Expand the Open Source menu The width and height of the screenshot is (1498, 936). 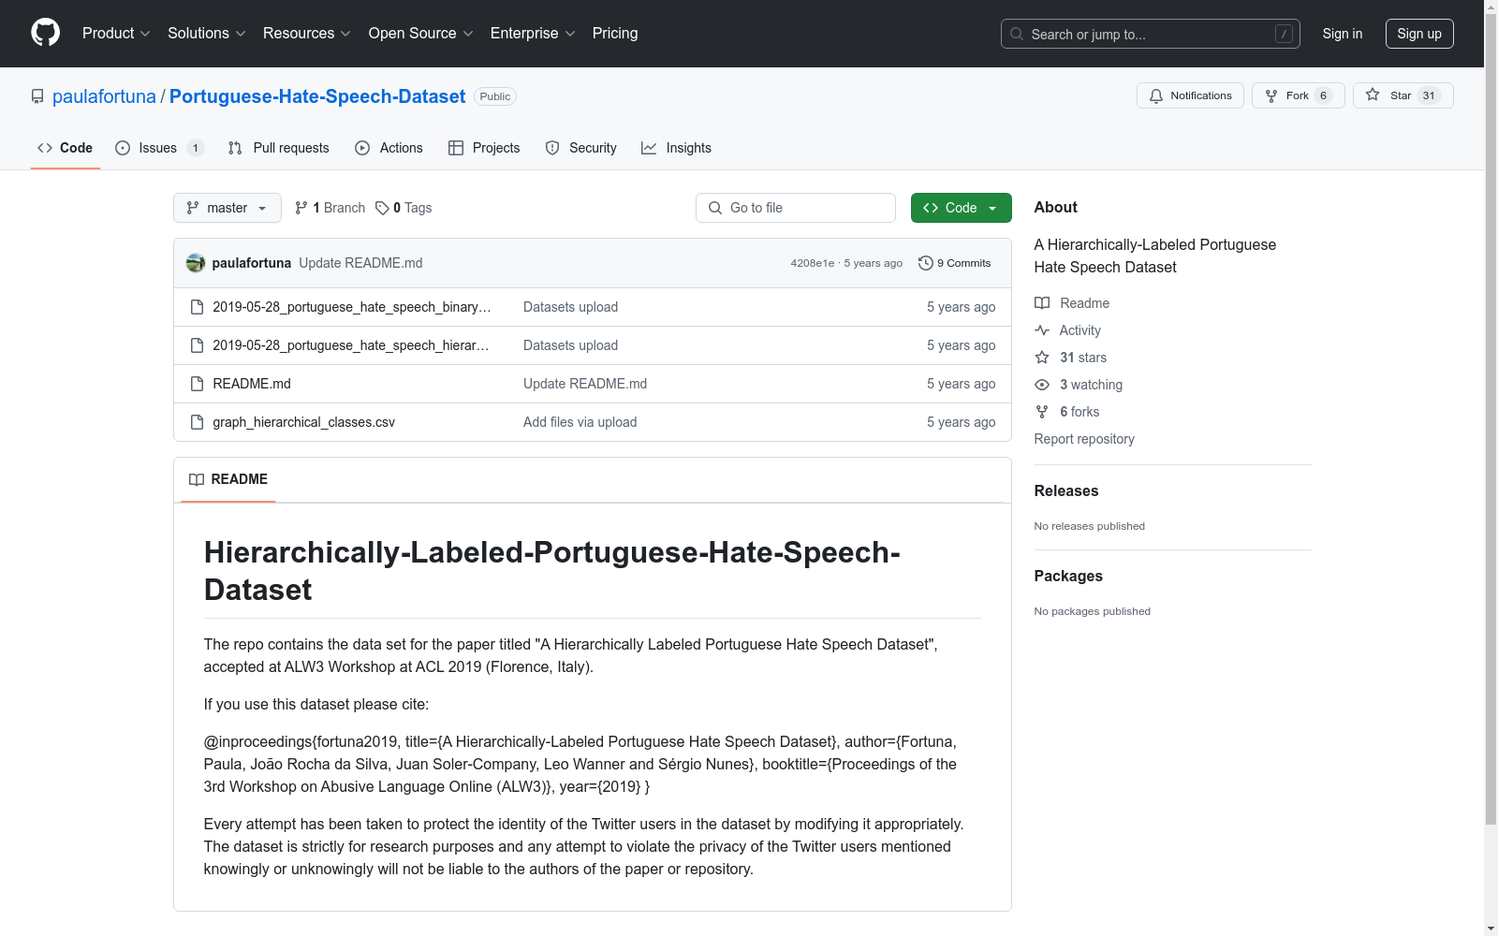(421, 34)
